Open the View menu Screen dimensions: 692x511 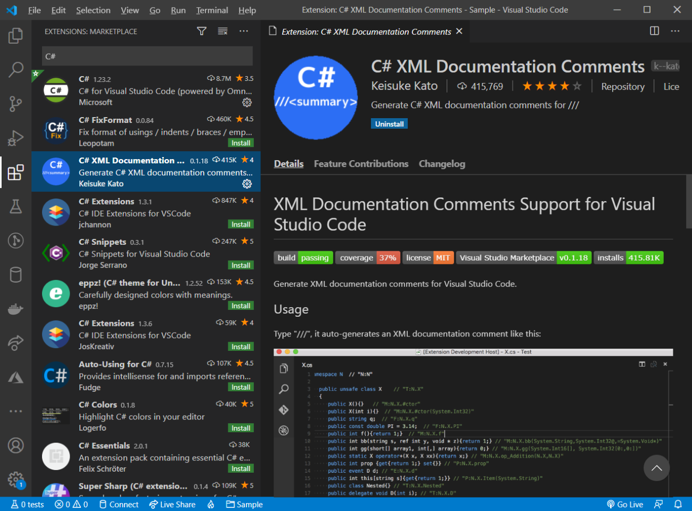(x=130, y=10)
